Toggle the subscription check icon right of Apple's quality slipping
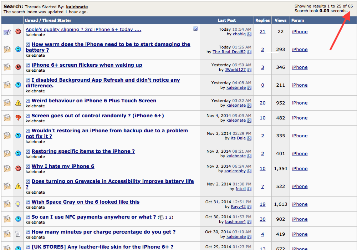 195,29
